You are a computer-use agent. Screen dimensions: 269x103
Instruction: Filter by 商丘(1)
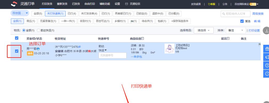click(31, 21)
